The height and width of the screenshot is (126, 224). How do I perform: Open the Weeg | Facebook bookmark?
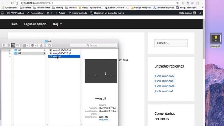[186, 8]
